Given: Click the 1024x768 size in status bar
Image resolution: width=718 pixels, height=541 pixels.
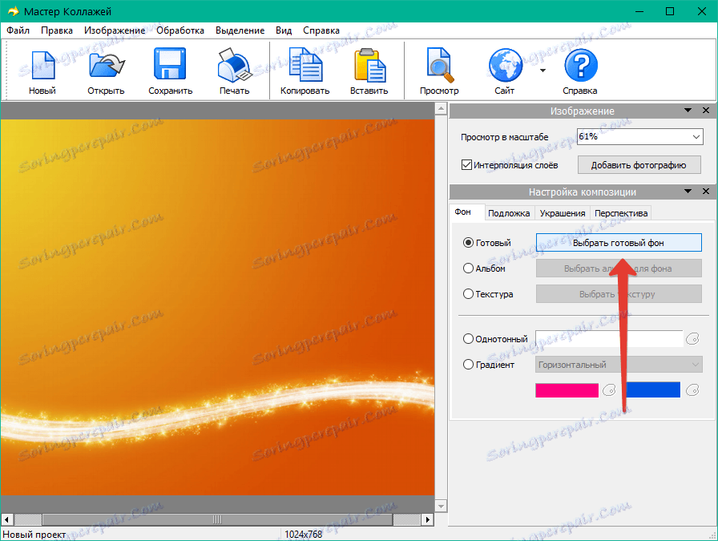Looking at the screenshot, I should [x=303, y=534].
